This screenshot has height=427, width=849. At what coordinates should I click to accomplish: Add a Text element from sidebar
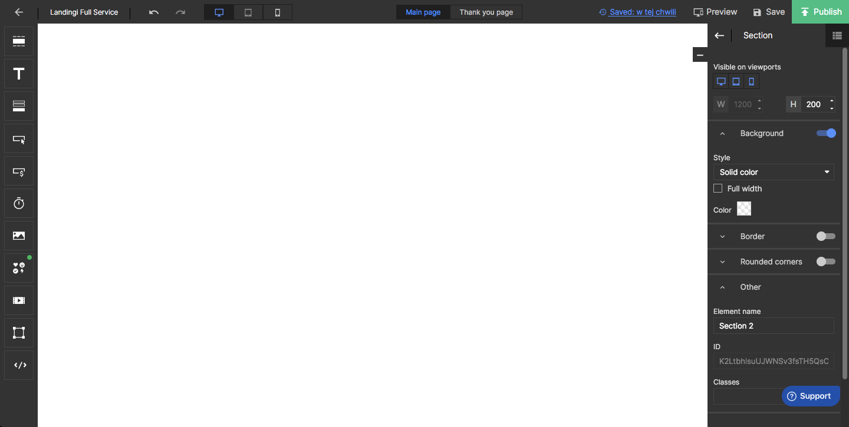pos(19,74)
